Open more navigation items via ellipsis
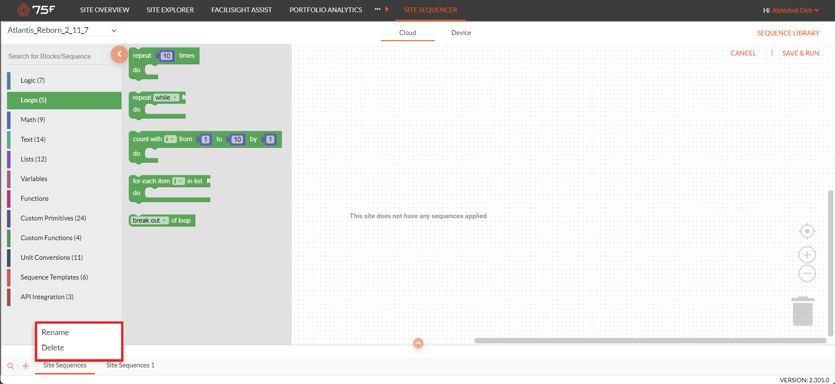This screenshot has width=835, height=384. [x=377, y=9]
